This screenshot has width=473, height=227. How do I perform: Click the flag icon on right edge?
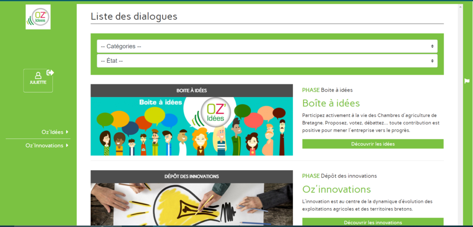click(467, 81)
